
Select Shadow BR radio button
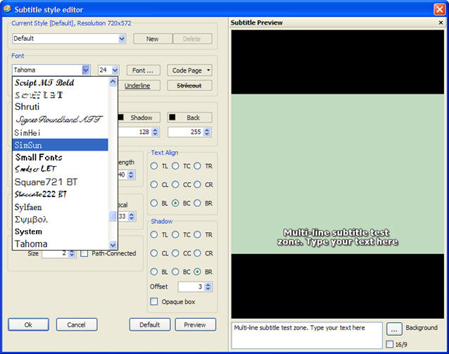197,272
